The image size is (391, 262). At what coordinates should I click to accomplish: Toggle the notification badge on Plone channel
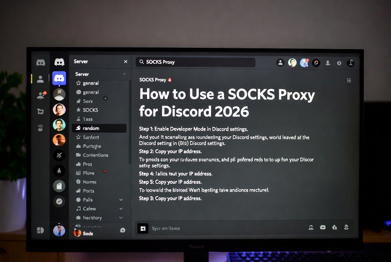pos(105,171)
